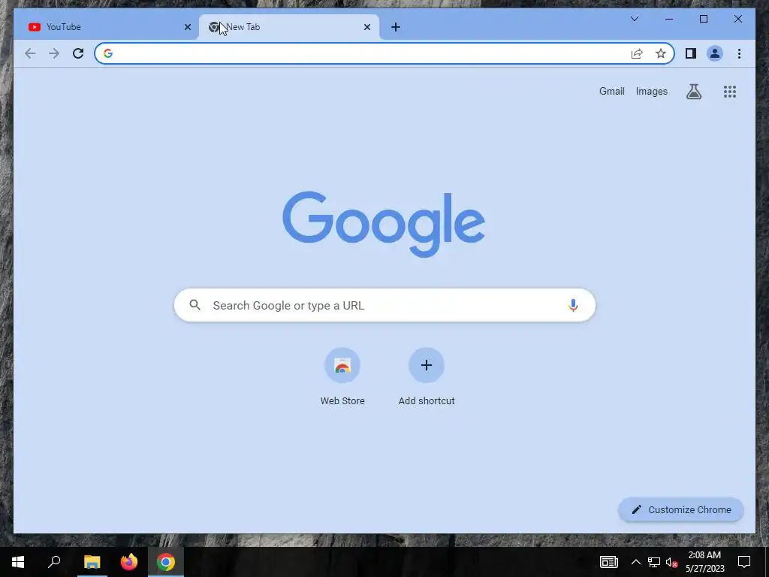
Task: Open Gmail link
Action: click(x=611, y=91)
